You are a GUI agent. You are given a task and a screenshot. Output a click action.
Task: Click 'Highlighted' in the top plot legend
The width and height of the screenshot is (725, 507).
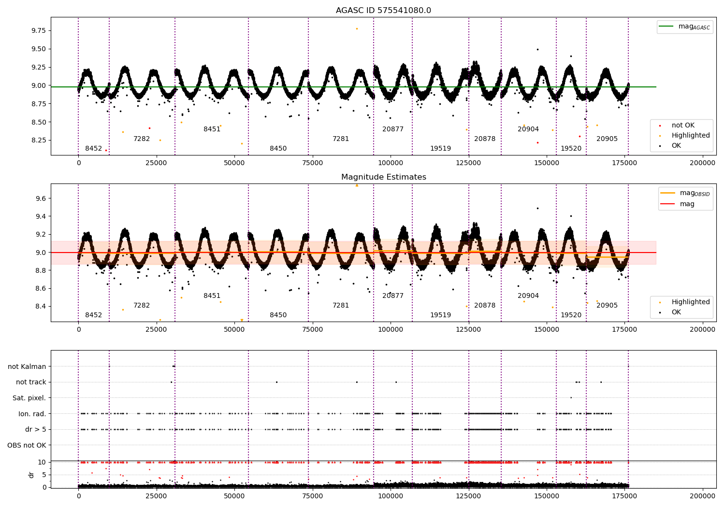(x=691, y=136)
